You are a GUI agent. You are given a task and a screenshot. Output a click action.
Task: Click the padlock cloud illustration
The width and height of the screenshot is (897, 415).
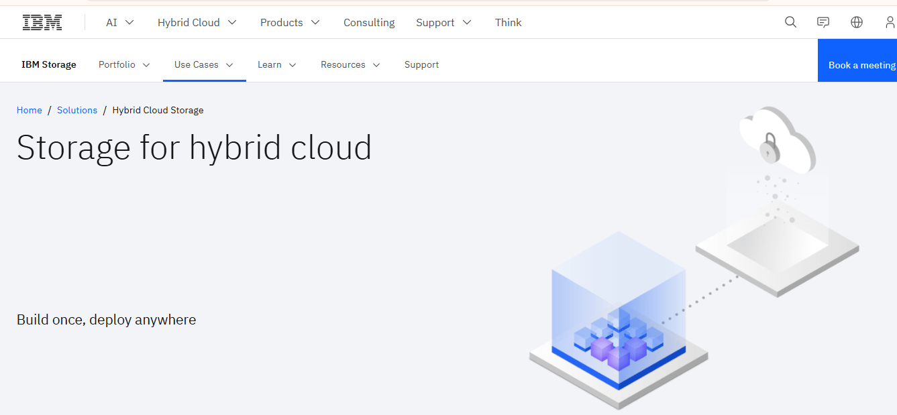(776, 139)
